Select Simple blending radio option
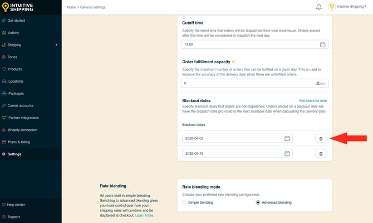Screen dimensions: 373x223 click(185, 202)
